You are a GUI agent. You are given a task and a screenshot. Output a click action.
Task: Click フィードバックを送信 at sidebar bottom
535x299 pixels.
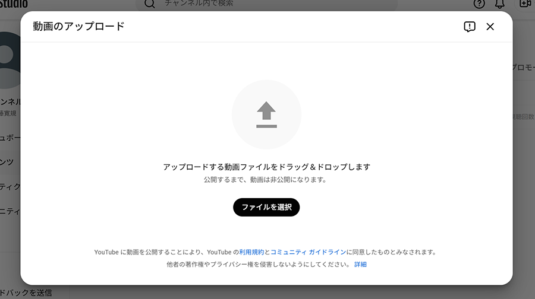[26, 292]
